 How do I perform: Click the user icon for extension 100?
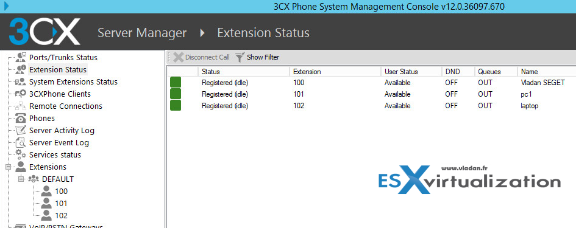tap(46, 191)
